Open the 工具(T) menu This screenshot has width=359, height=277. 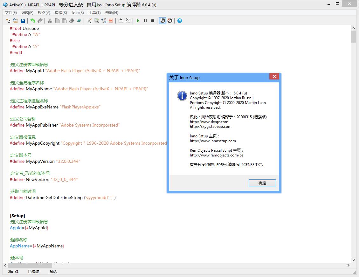[x=95, y=12]
